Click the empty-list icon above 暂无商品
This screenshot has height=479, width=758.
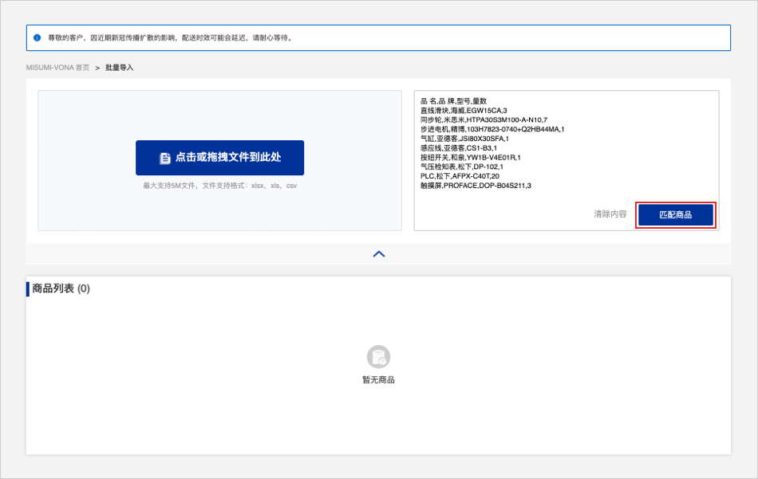click(x=378, y=357)
